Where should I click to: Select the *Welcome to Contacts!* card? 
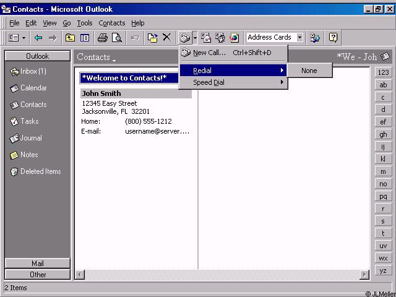129,78
